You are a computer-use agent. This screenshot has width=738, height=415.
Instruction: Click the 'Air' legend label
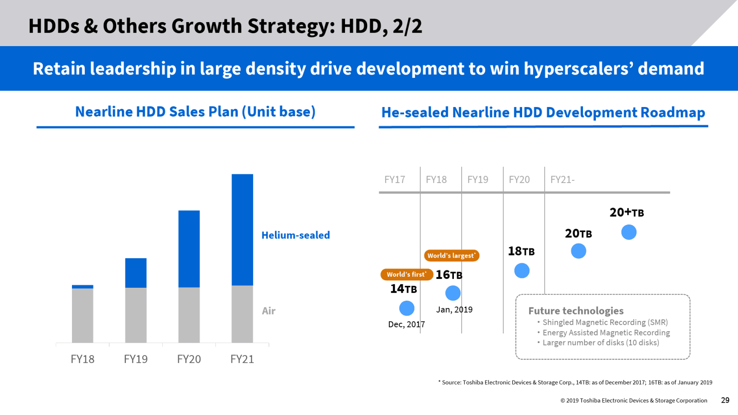(268, 311)
